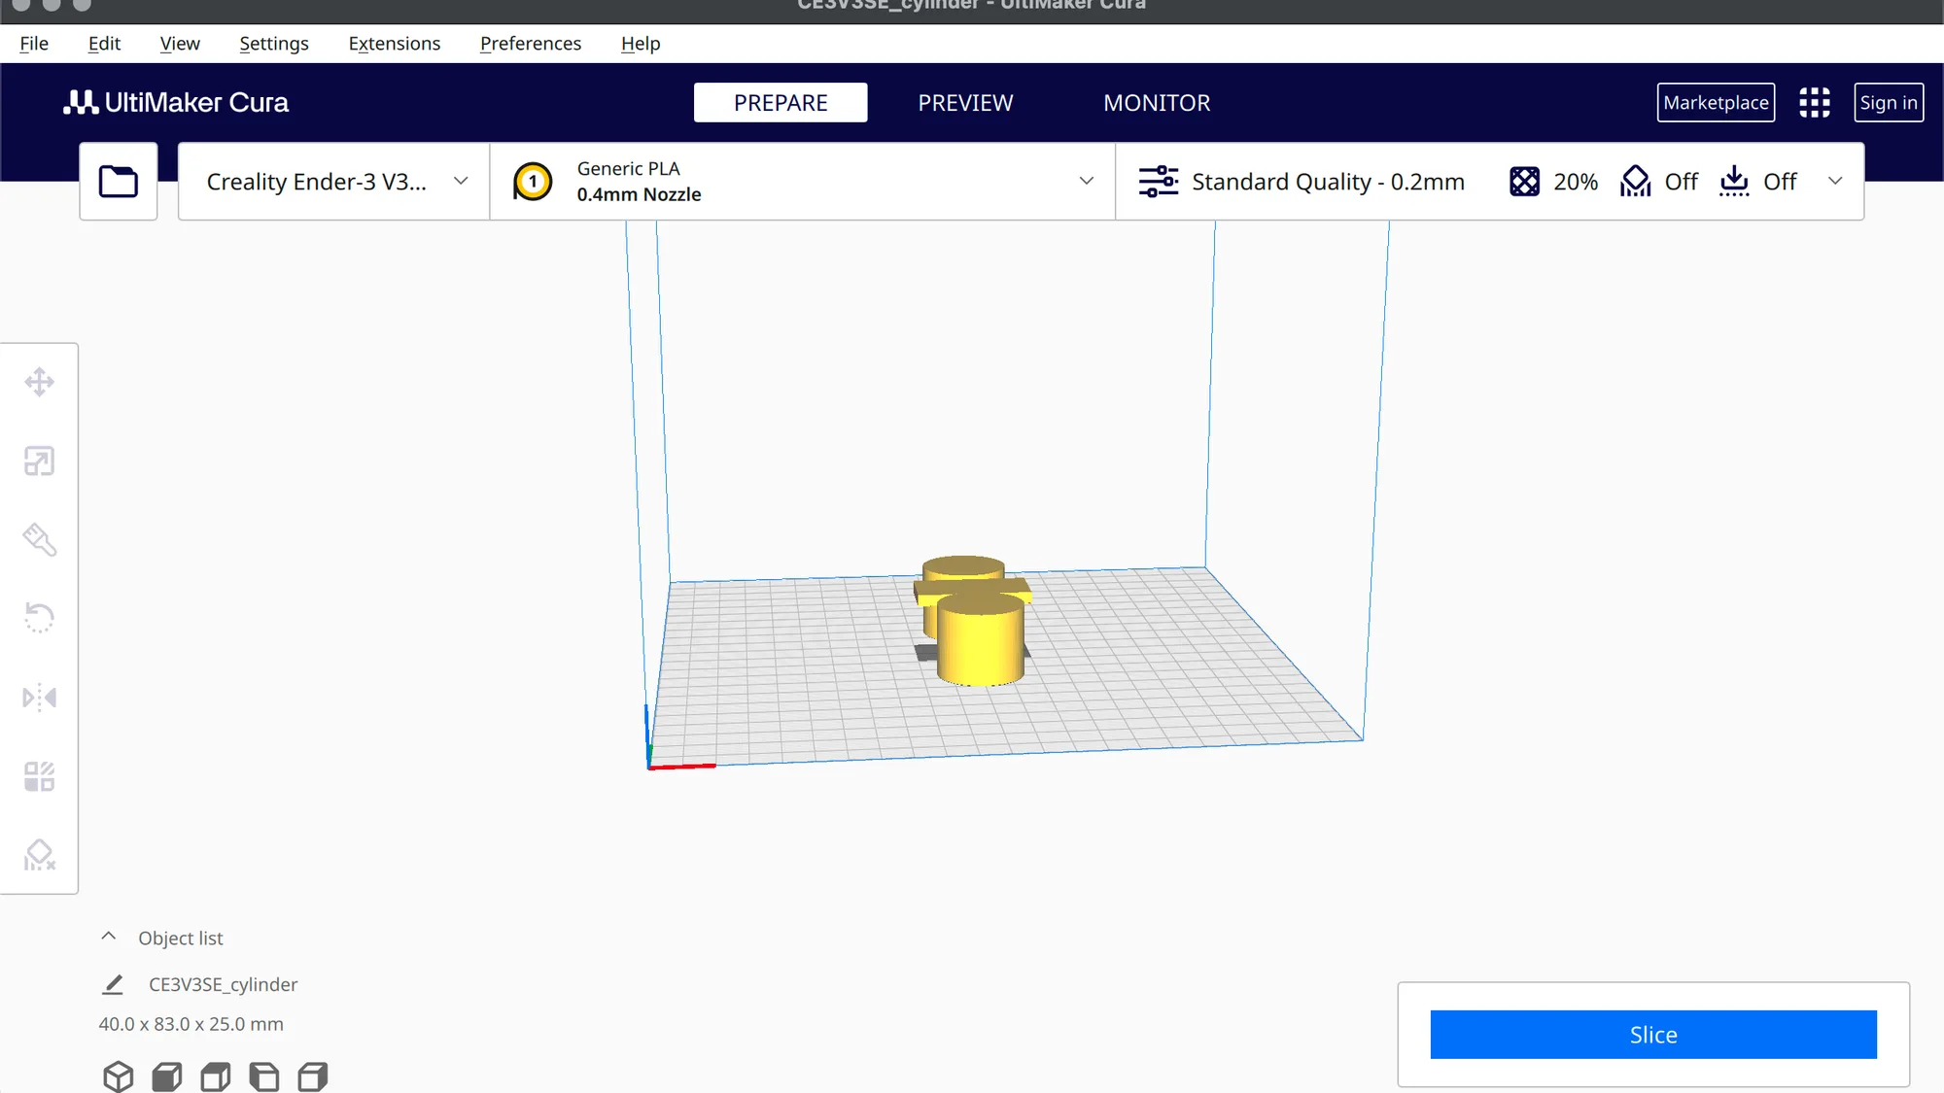Screen dimensions: 1944x1093
Task: Open the Preferences menu
Action: [x=531, y=44]
